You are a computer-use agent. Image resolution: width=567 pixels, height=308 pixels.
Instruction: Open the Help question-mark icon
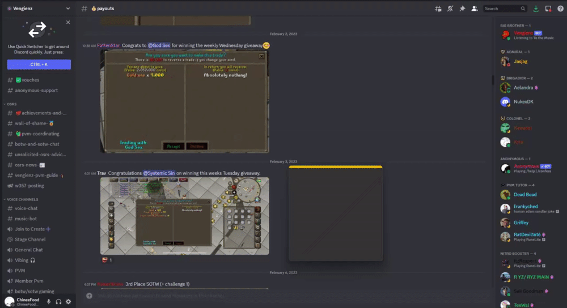[560, 8]
